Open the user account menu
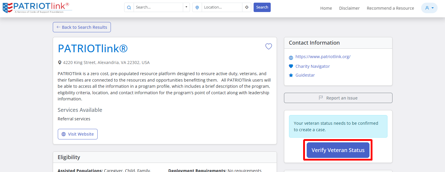 click(429, 8)
